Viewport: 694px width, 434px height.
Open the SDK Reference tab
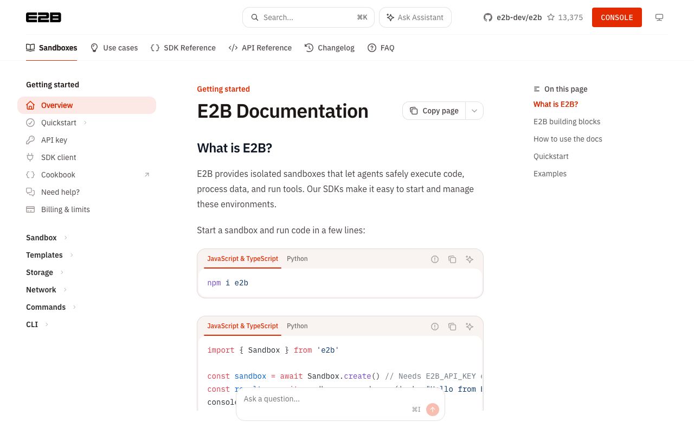click(x=183, y=48)
